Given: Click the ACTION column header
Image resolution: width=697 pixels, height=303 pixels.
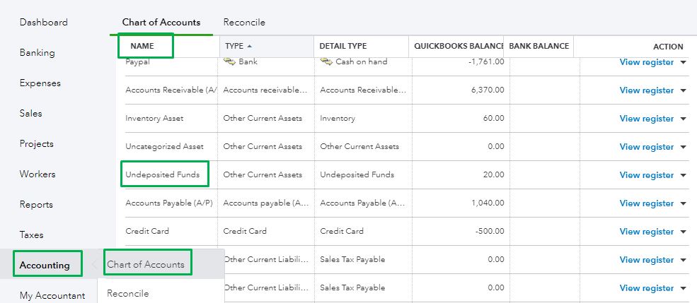Looking at the screenshot, I should [x=668, y=47].
